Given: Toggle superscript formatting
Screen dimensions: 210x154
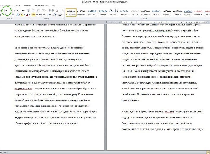Looking at the screenshot, I should pos(13,15).
